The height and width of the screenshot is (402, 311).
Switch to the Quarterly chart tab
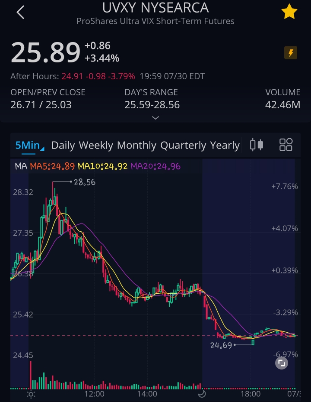(x=183, y=146)
